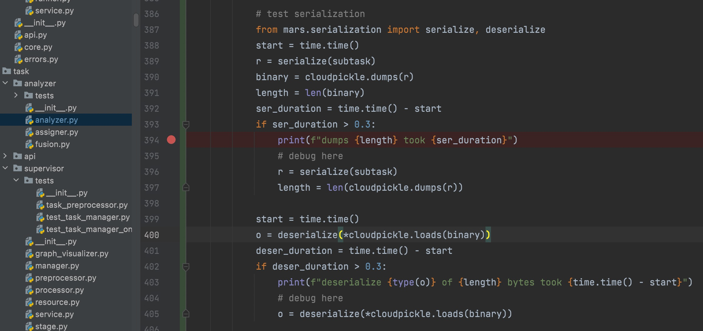703x331 pixels.
Task: Open test_task_manager.py file
Action: (x=88, y=217)
